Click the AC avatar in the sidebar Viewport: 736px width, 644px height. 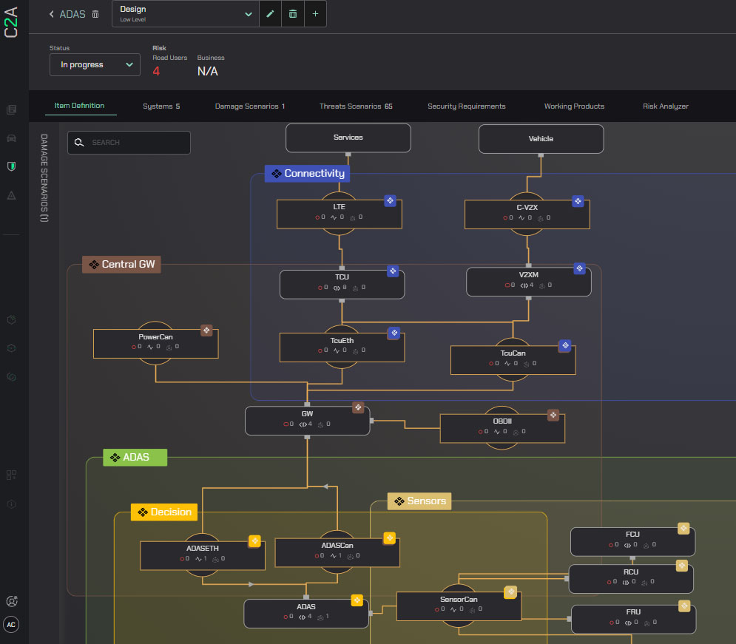pyautogui.click(x=11, y=625)
